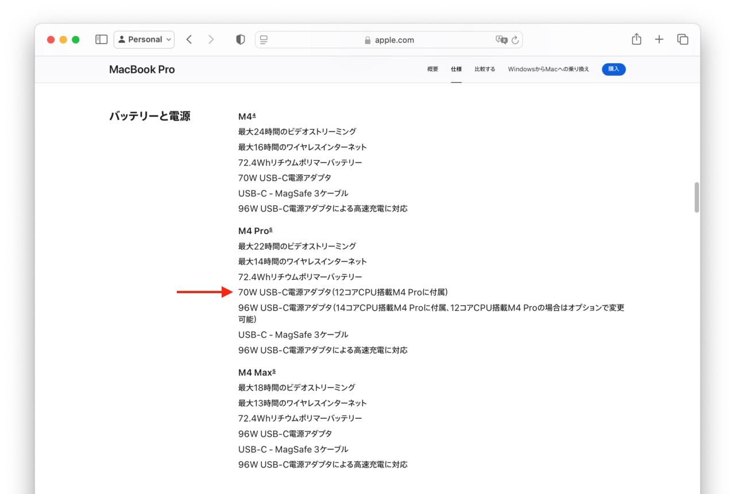Open the 比較する tab

[x=485, y=69]
